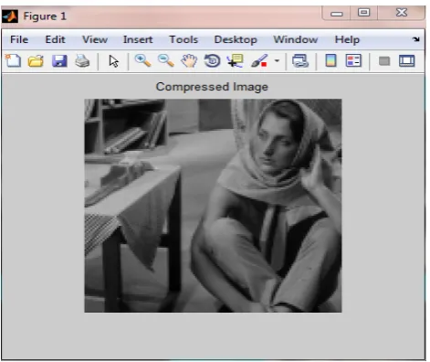Open the Desktop menu
Image resolution: width=430 pixels, height=362 pixels.
(x=236, y=39)
